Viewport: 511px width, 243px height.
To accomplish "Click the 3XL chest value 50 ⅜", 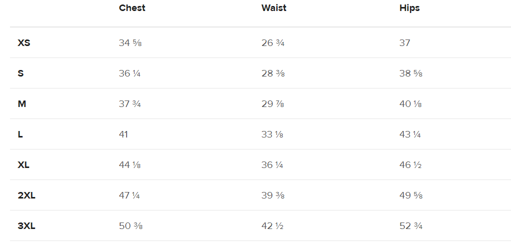I will click(131, 226).
